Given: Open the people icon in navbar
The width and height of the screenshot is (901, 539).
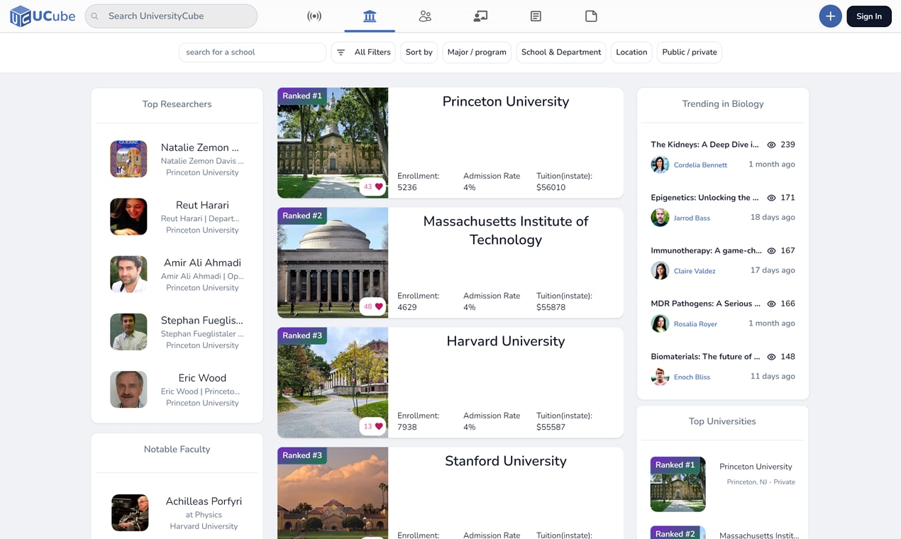Looking at the screenshot, I should pos(425,16).
